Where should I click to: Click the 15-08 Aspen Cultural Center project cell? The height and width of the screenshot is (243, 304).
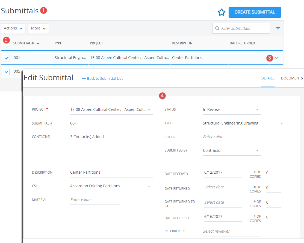click(129, 58)
